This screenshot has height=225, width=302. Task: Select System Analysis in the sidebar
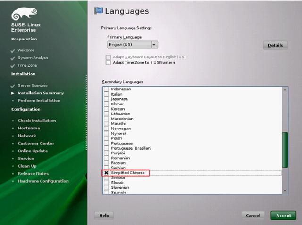tap(33, 58)
